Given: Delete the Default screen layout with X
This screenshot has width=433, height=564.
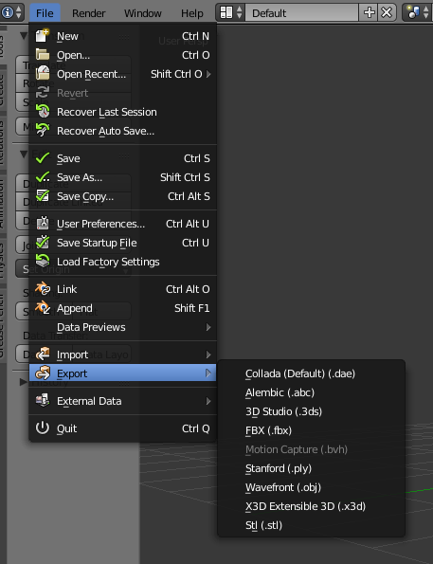Looking at the screenshot, I should coord(387,12).
